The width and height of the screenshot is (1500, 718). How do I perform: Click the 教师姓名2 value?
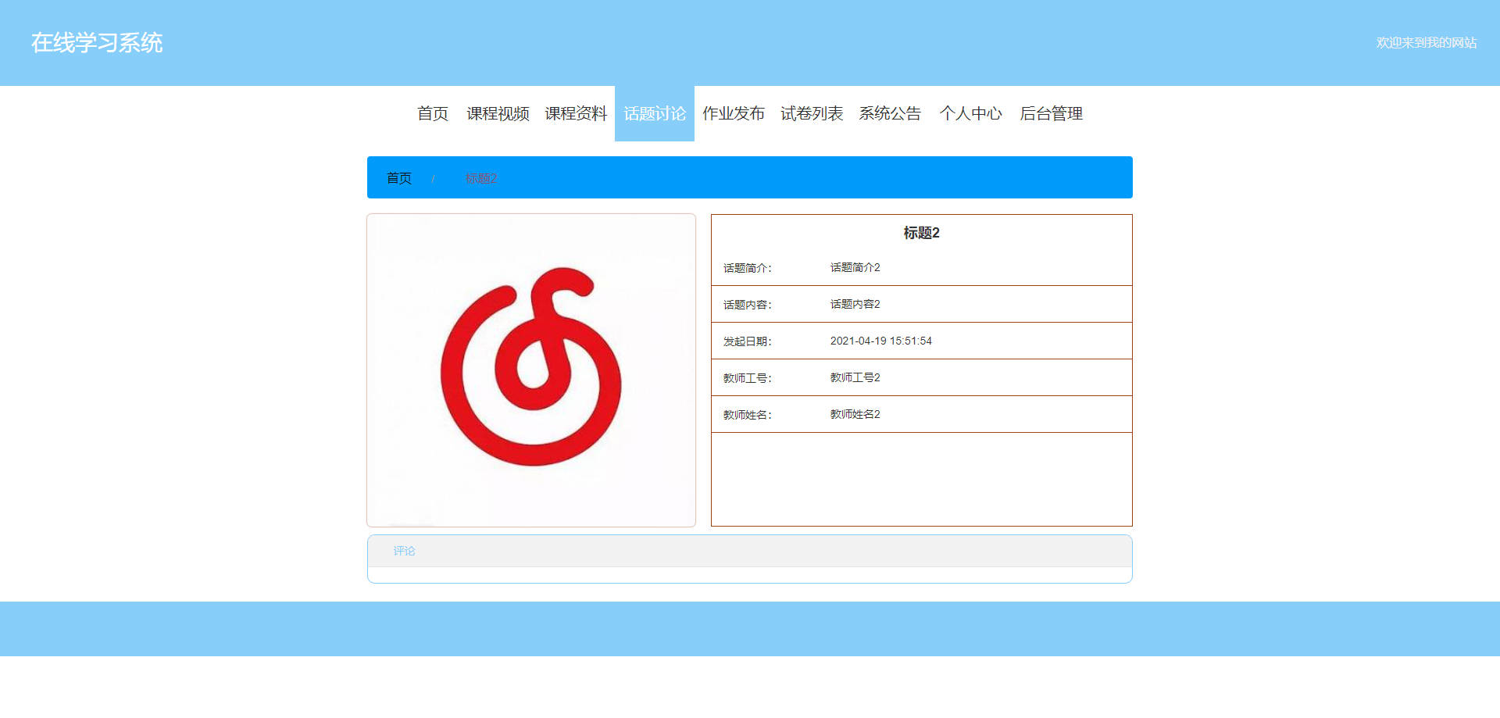pos(855,414)
